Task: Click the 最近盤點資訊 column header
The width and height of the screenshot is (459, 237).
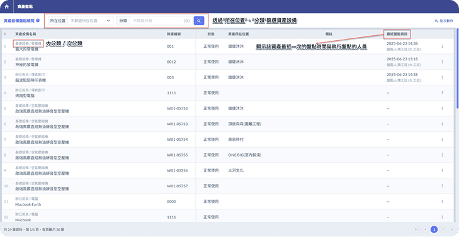Action: tap(397, 34)
